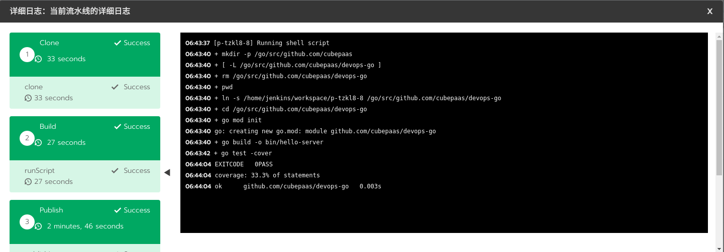Click the stage 3 number circle

tap(27, 221)
